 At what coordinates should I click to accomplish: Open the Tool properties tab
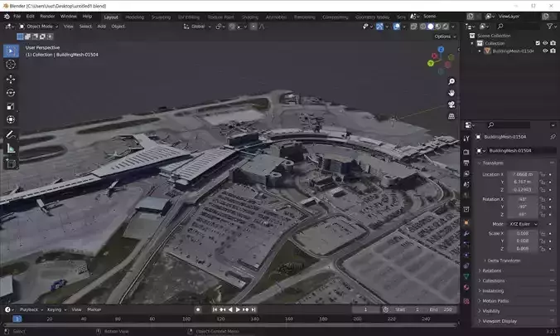(x=466, y=139)
